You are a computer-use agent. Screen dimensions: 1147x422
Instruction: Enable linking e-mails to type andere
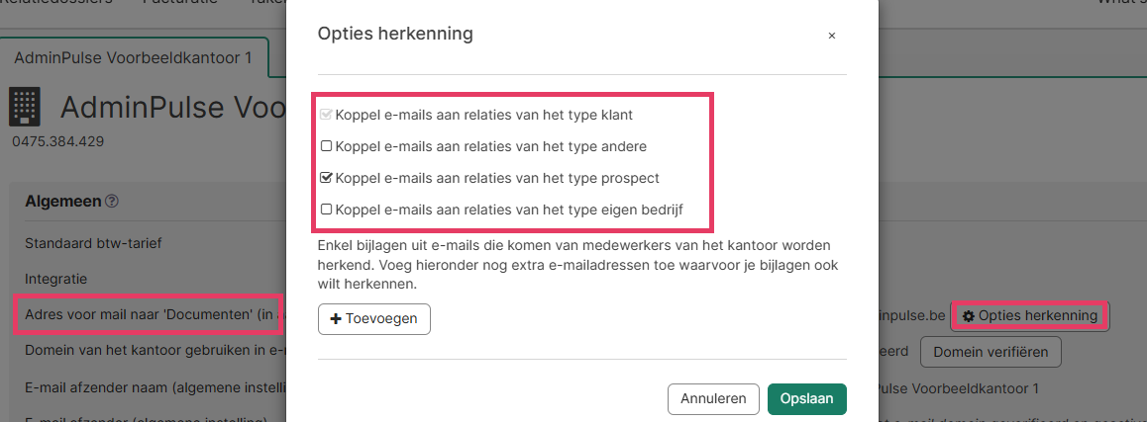[326, 146]
